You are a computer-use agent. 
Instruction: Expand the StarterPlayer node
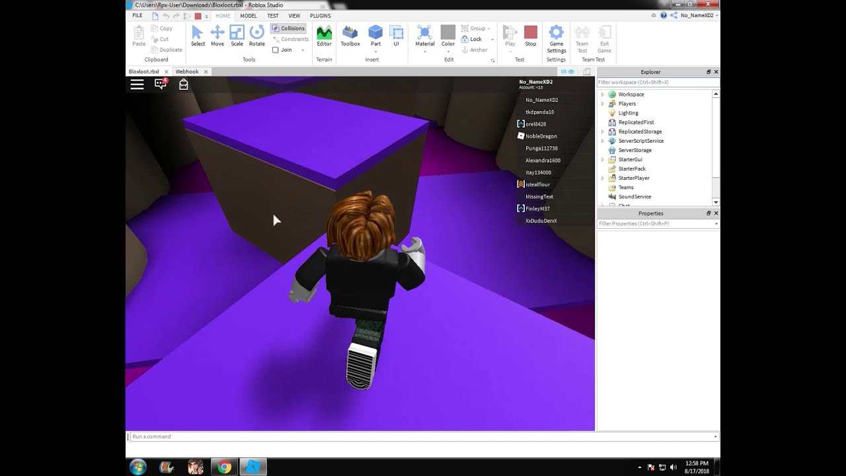click(603, 178)
